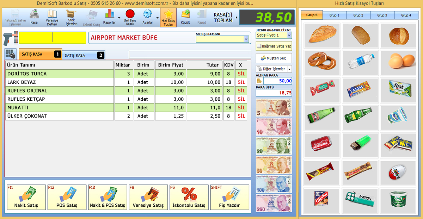Image resolution: width=423 pixels, height=219 pixels.
Task: Switch to the Grup 1 tab
Action: click(x=335, y=15)
